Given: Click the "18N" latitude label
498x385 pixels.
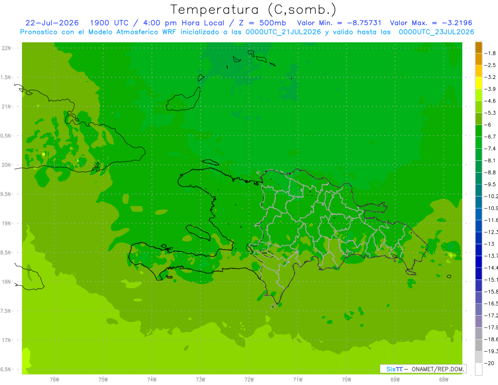Looking at the screenshot, I should point(7,282).
